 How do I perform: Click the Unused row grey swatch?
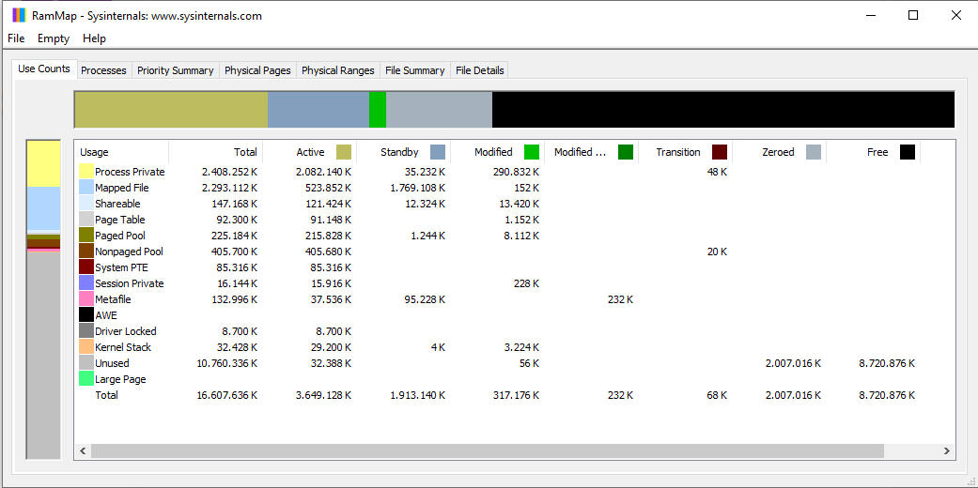(86, 363)
